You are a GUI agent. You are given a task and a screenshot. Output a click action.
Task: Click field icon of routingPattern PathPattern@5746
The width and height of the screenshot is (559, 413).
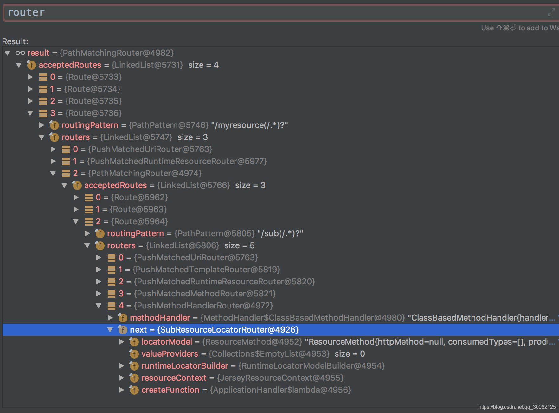[x=54, y=125]
